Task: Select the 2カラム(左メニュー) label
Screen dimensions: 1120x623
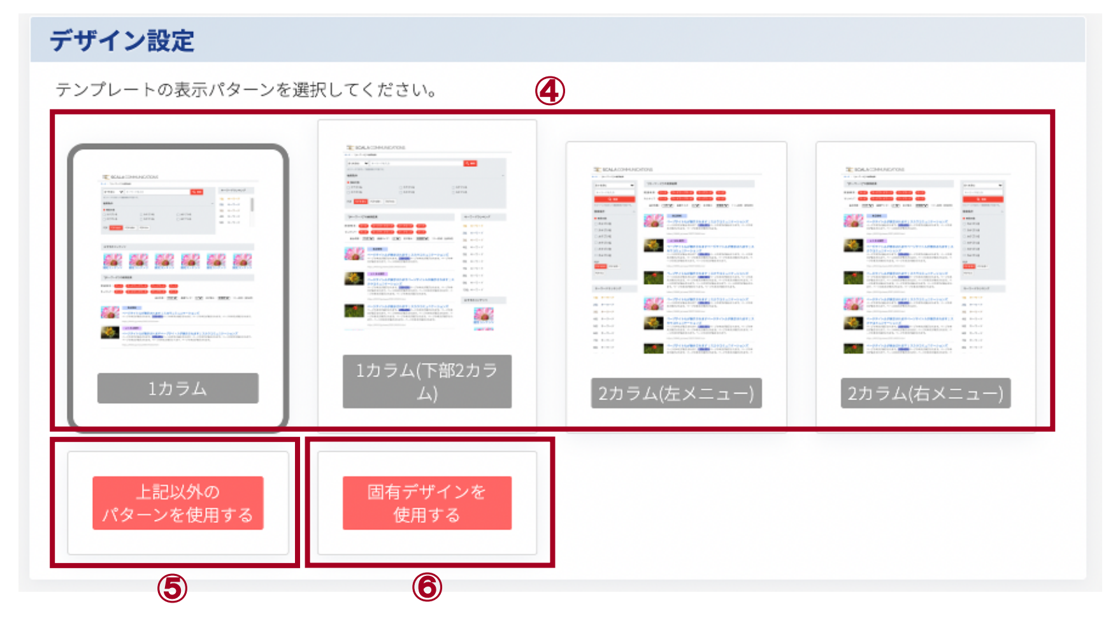Action: pyautogui.click(x=676, y=393)
